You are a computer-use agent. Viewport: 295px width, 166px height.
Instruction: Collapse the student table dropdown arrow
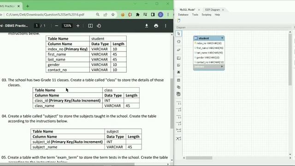222,38
